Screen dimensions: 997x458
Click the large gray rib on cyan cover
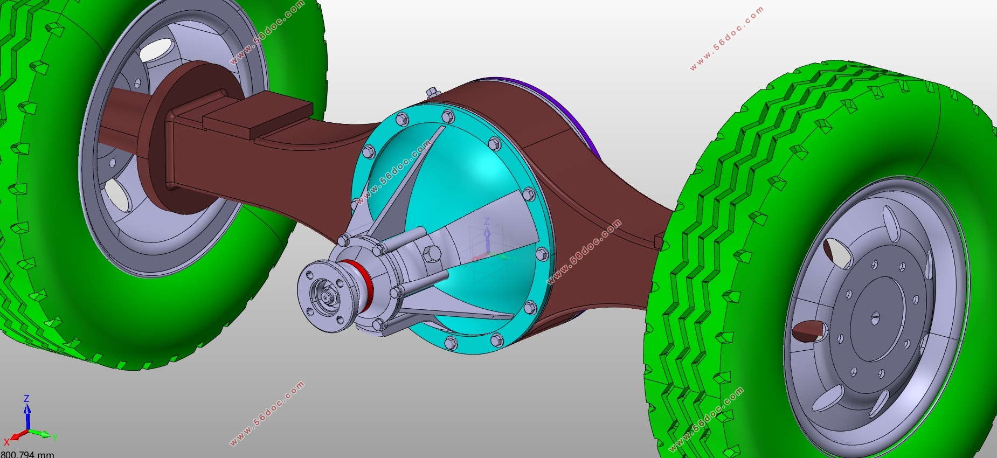tap(485, 221)
